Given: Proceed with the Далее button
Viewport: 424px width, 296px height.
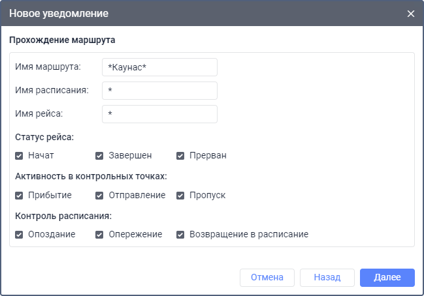Looking at the screenshot, I should click(387, 277).
